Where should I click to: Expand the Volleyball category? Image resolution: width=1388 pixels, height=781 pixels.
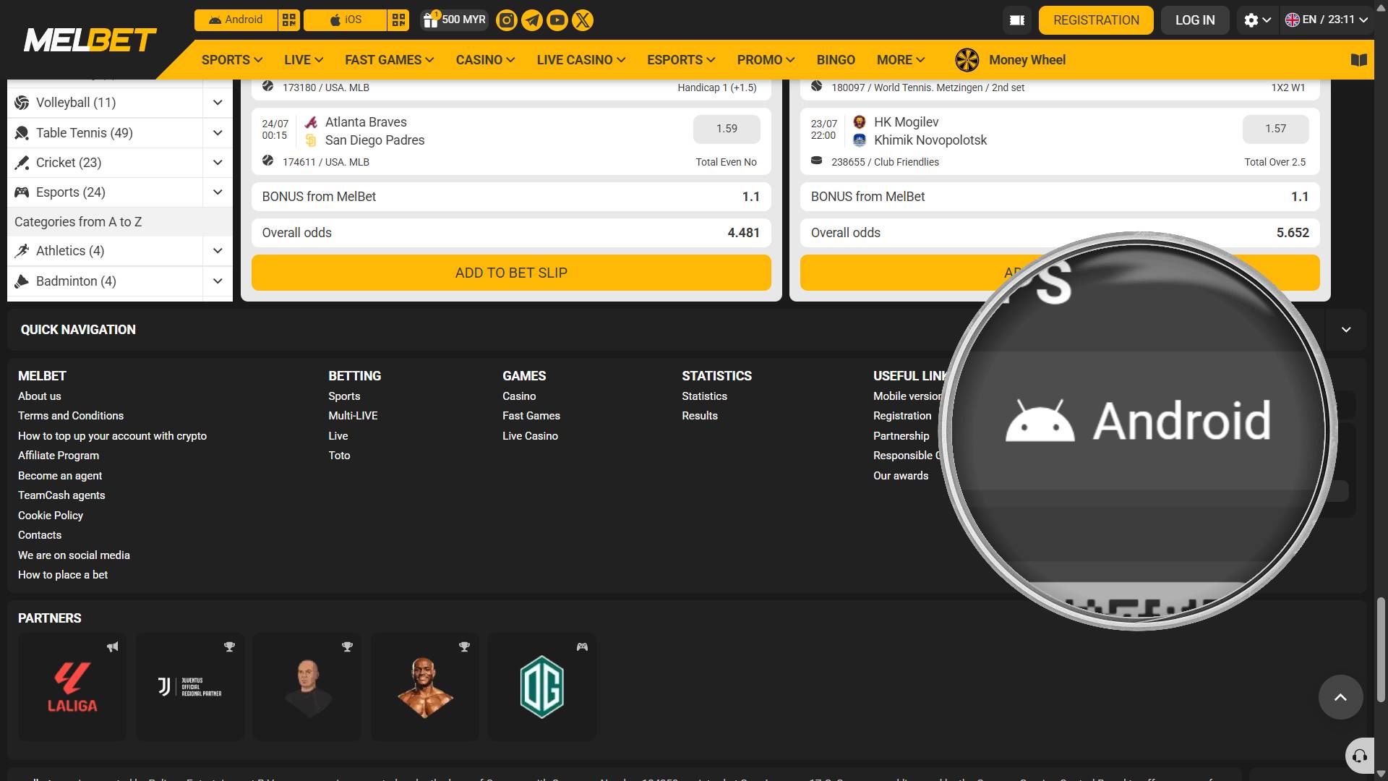click(x=218, y=103)
